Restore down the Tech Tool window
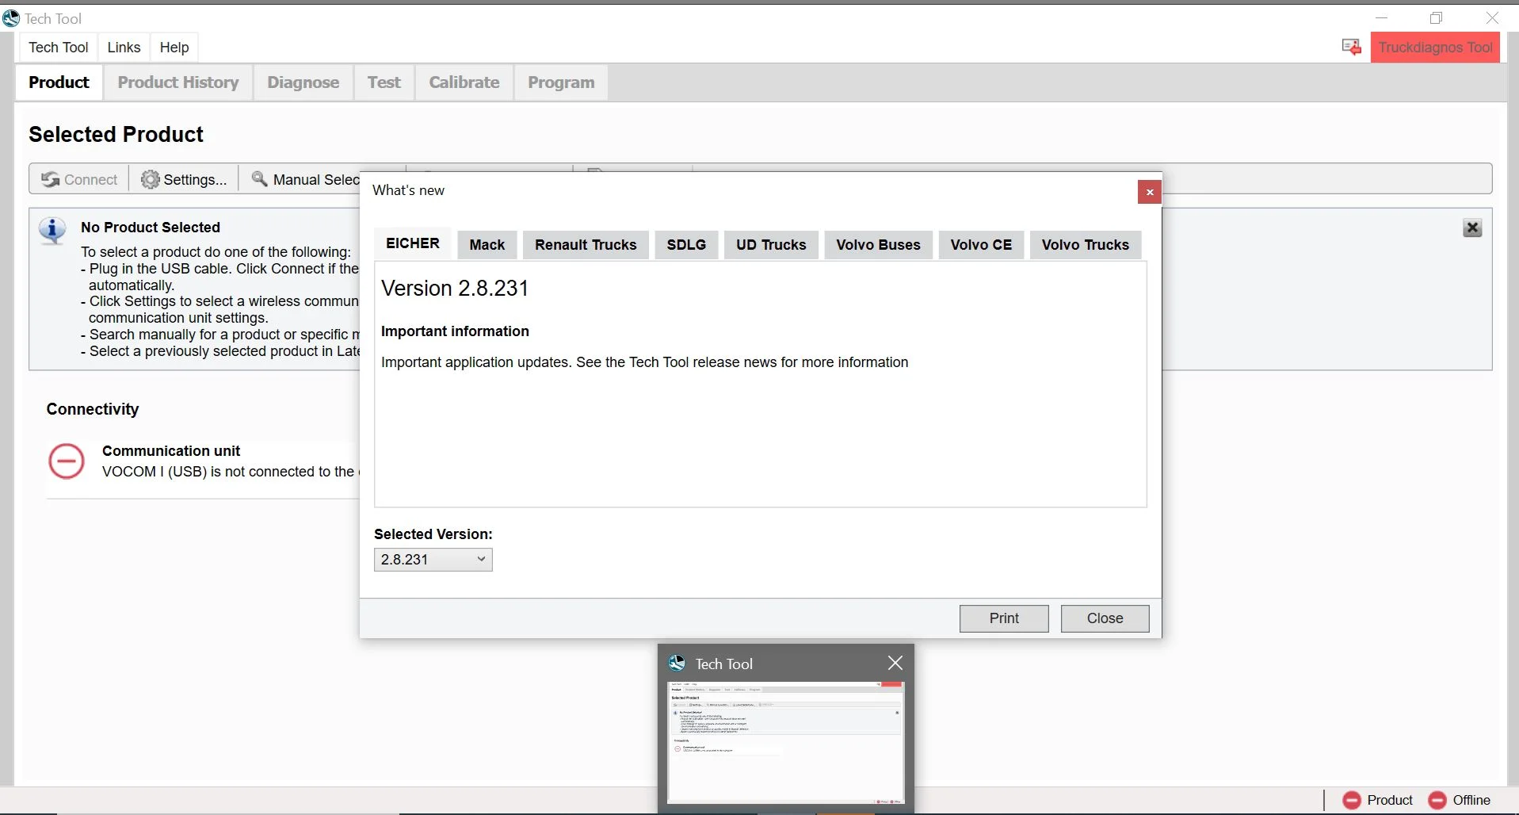 (x=1436, y=18)
